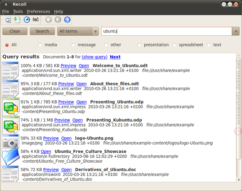This screenshot has height=191, width=242.
Task: Open the File menu
Action: pos(5,11)
